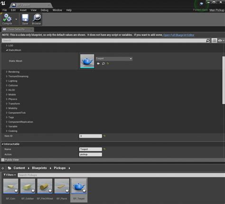
Task: Open the Teapot static mesh dropdown
Action: click(x=114, y=59)
